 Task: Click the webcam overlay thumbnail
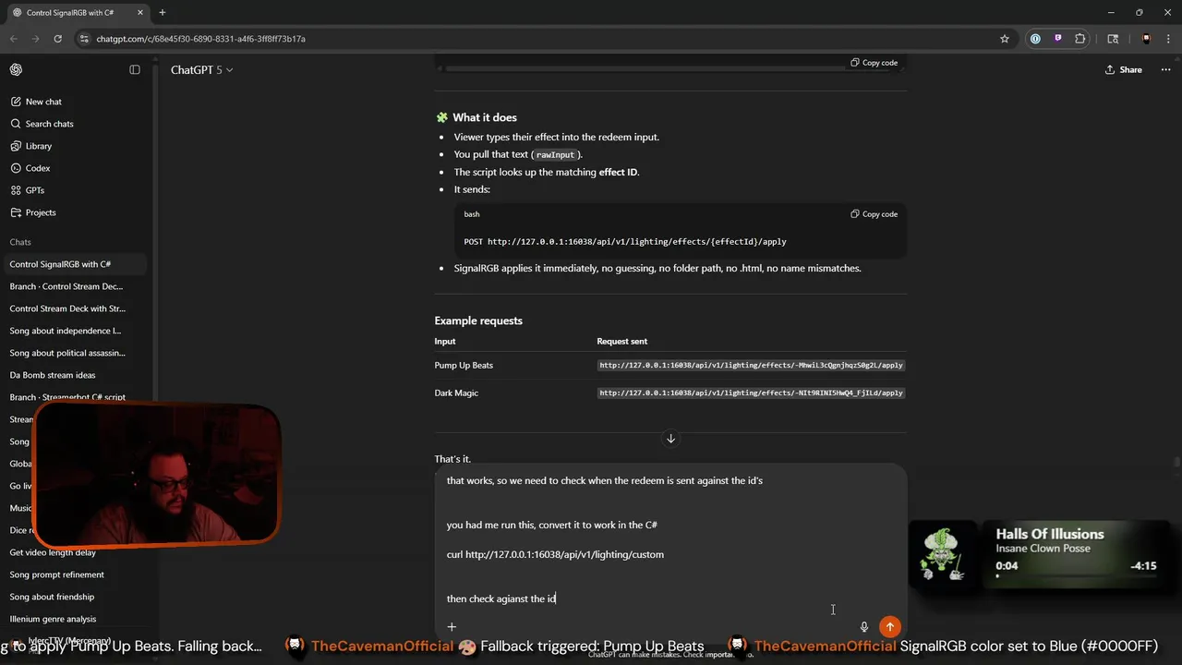pyautogui.click(x=157, y=474)
